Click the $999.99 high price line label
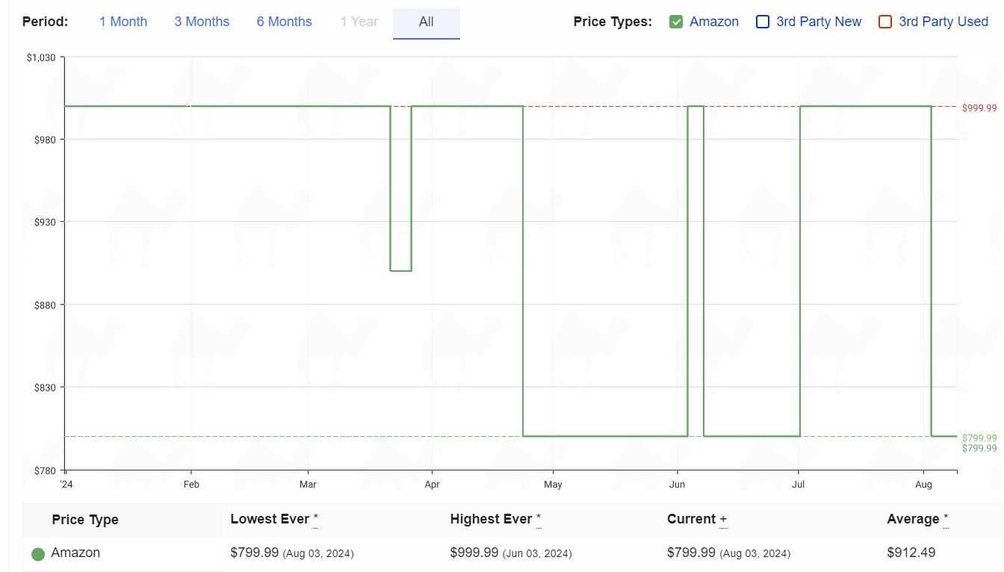This screenshot has width=1004, height=572. point(979,108)
